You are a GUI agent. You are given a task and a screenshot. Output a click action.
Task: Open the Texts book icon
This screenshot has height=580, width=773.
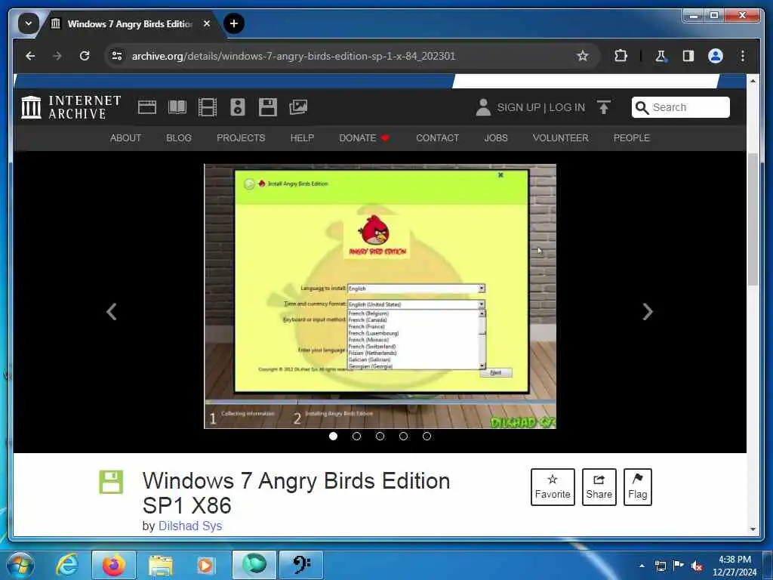177,107
